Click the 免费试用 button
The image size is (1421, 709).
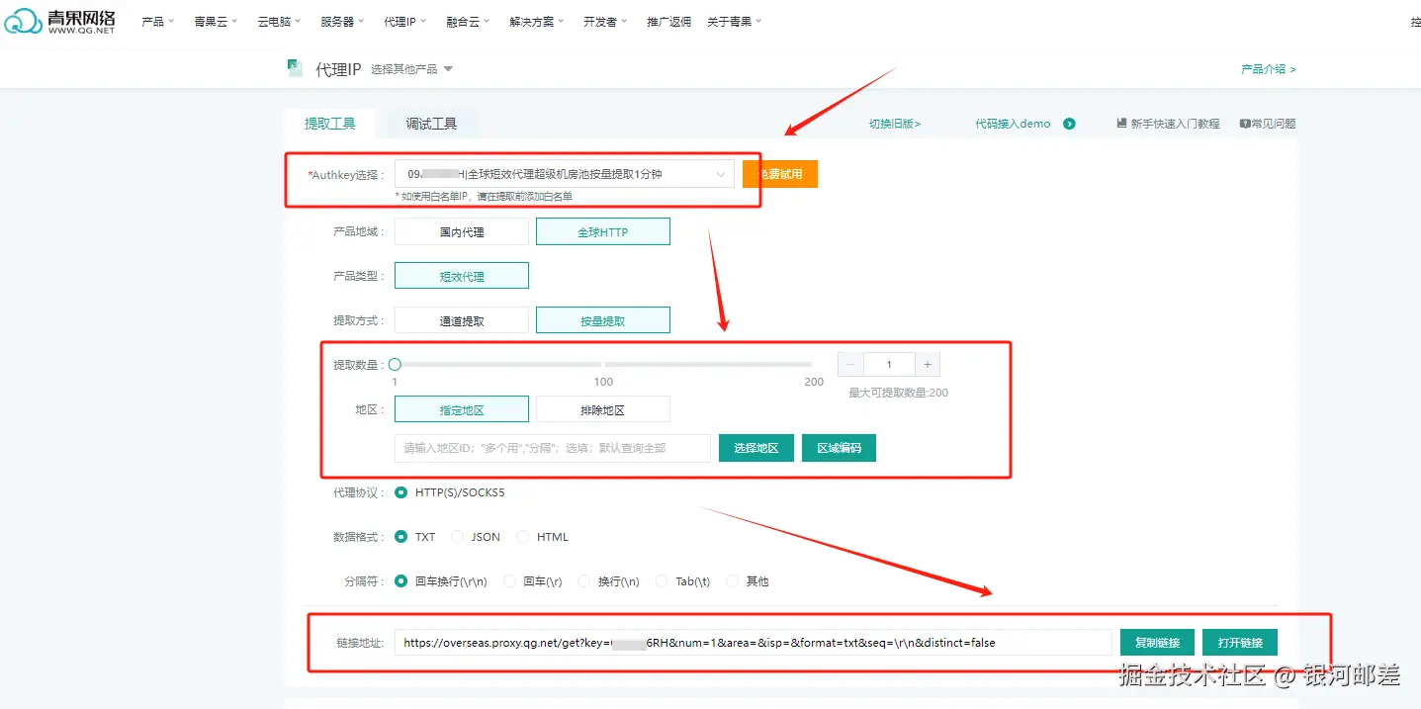(780, 174)
